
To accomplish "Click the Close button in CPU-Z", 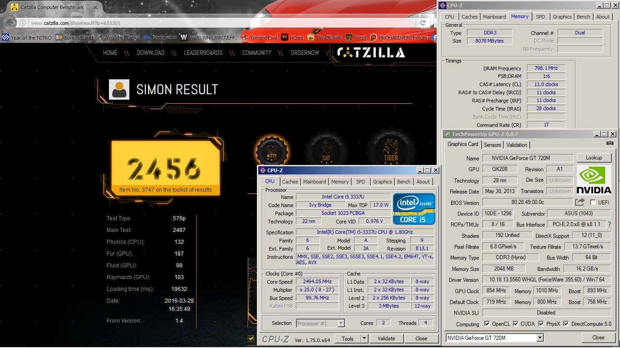I will (421, 338).
